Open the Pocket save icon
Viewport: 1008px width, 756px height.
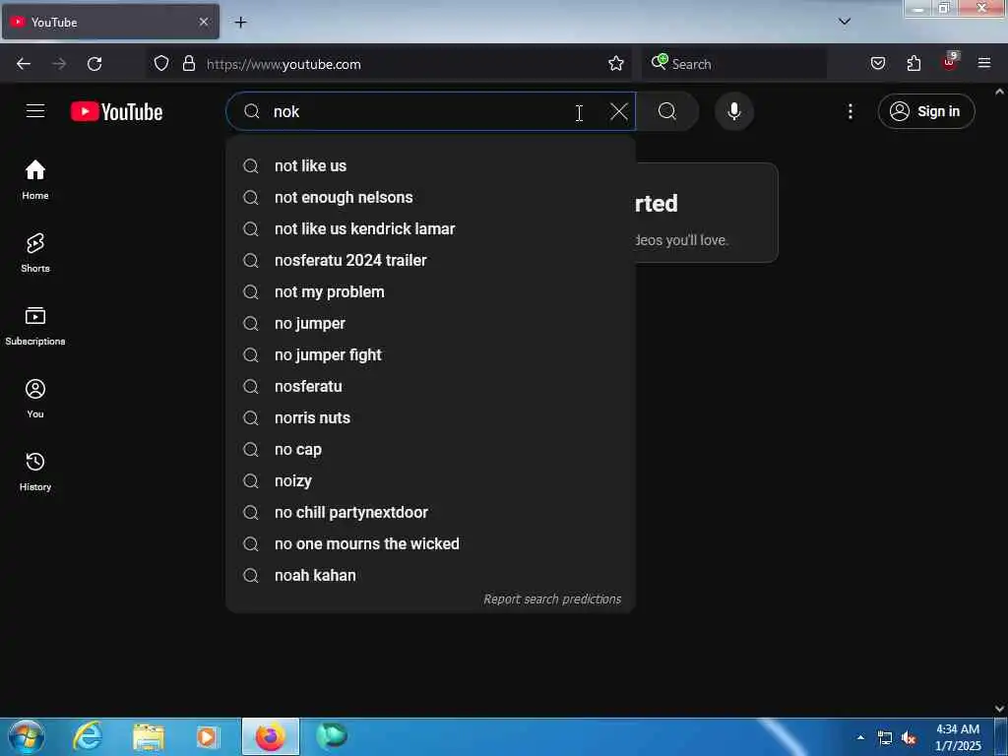pos(878,63)
